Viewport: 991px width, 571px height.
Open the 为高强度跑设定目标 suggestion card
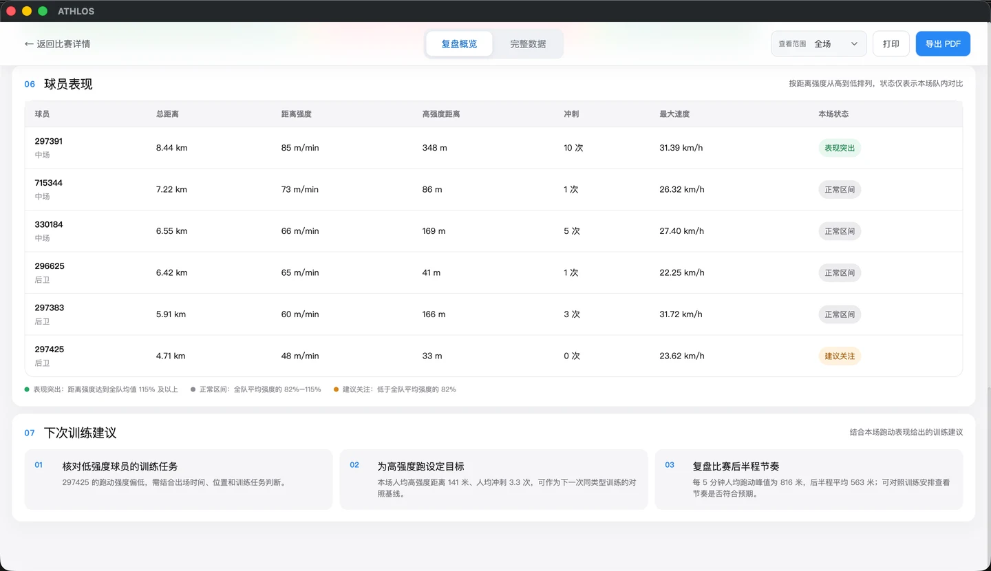click(493, 480)
